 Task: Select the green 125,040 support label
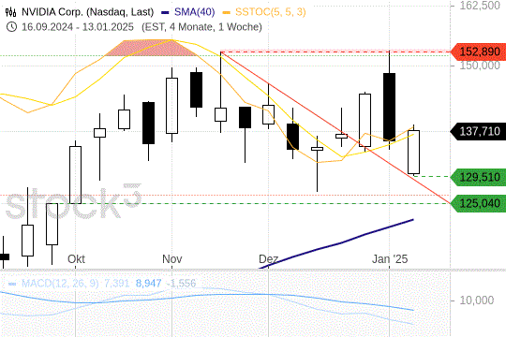[478, 203]
